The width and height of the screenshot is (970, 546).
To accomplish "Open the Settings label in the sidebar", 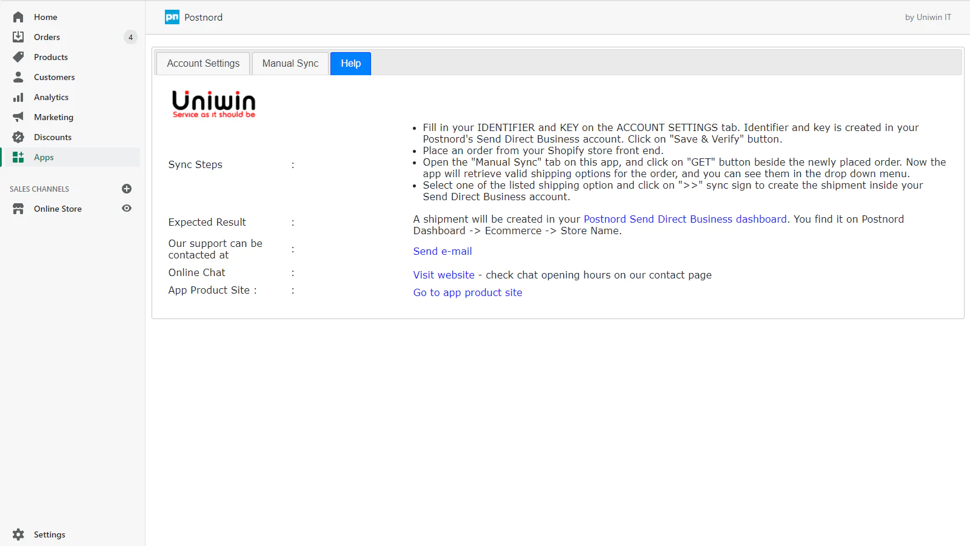I will point(50,534).
